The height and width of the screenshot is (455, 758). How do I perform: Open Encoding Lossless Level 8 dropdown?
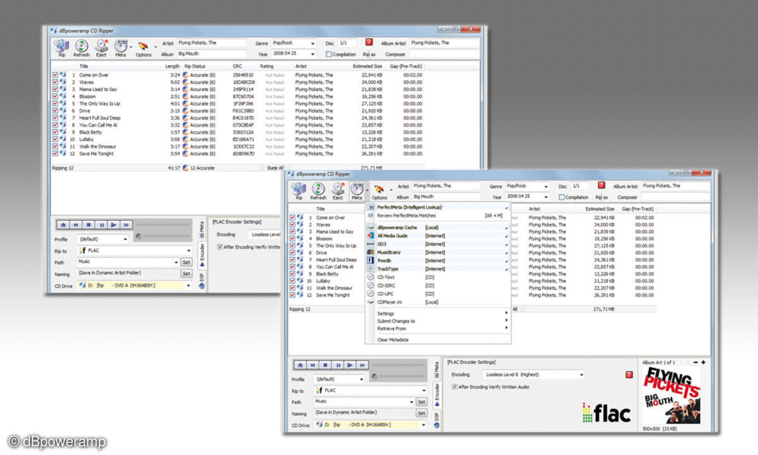(x=581, y=375)
